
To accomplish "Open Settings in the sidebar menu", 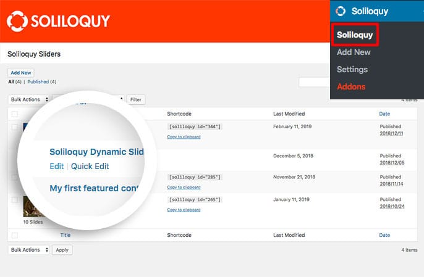I will [x=352, y=69].
